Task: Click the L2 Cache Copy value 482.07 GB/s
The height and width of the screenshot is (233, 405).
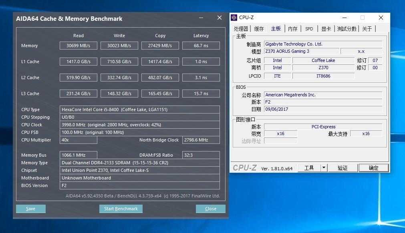Action: click(x=160, y=78)
